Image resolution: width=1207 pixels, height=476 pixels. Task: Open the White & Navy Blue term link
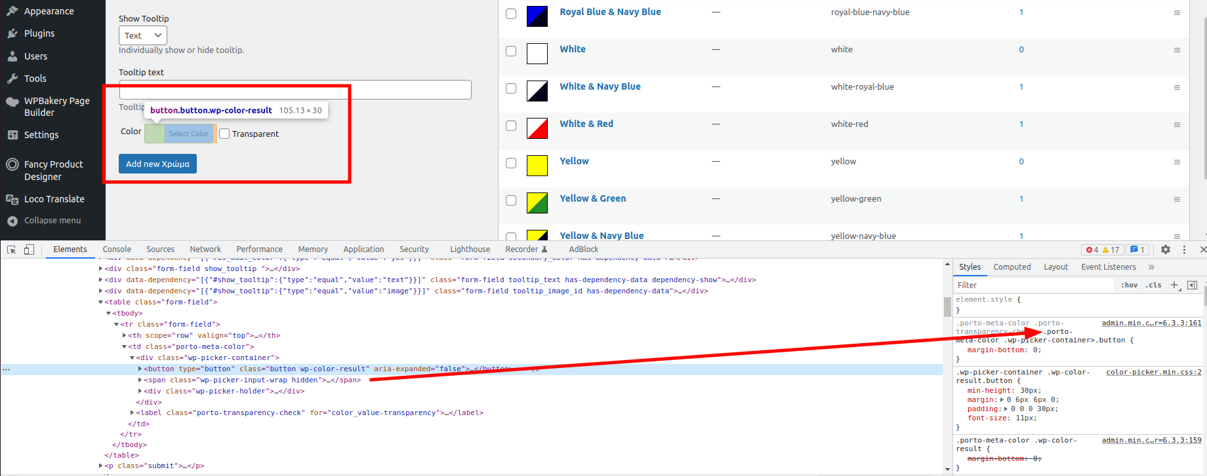[600, 86]
